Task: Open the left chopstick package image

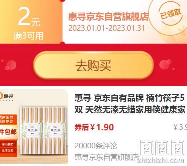Action: (32, 131)
